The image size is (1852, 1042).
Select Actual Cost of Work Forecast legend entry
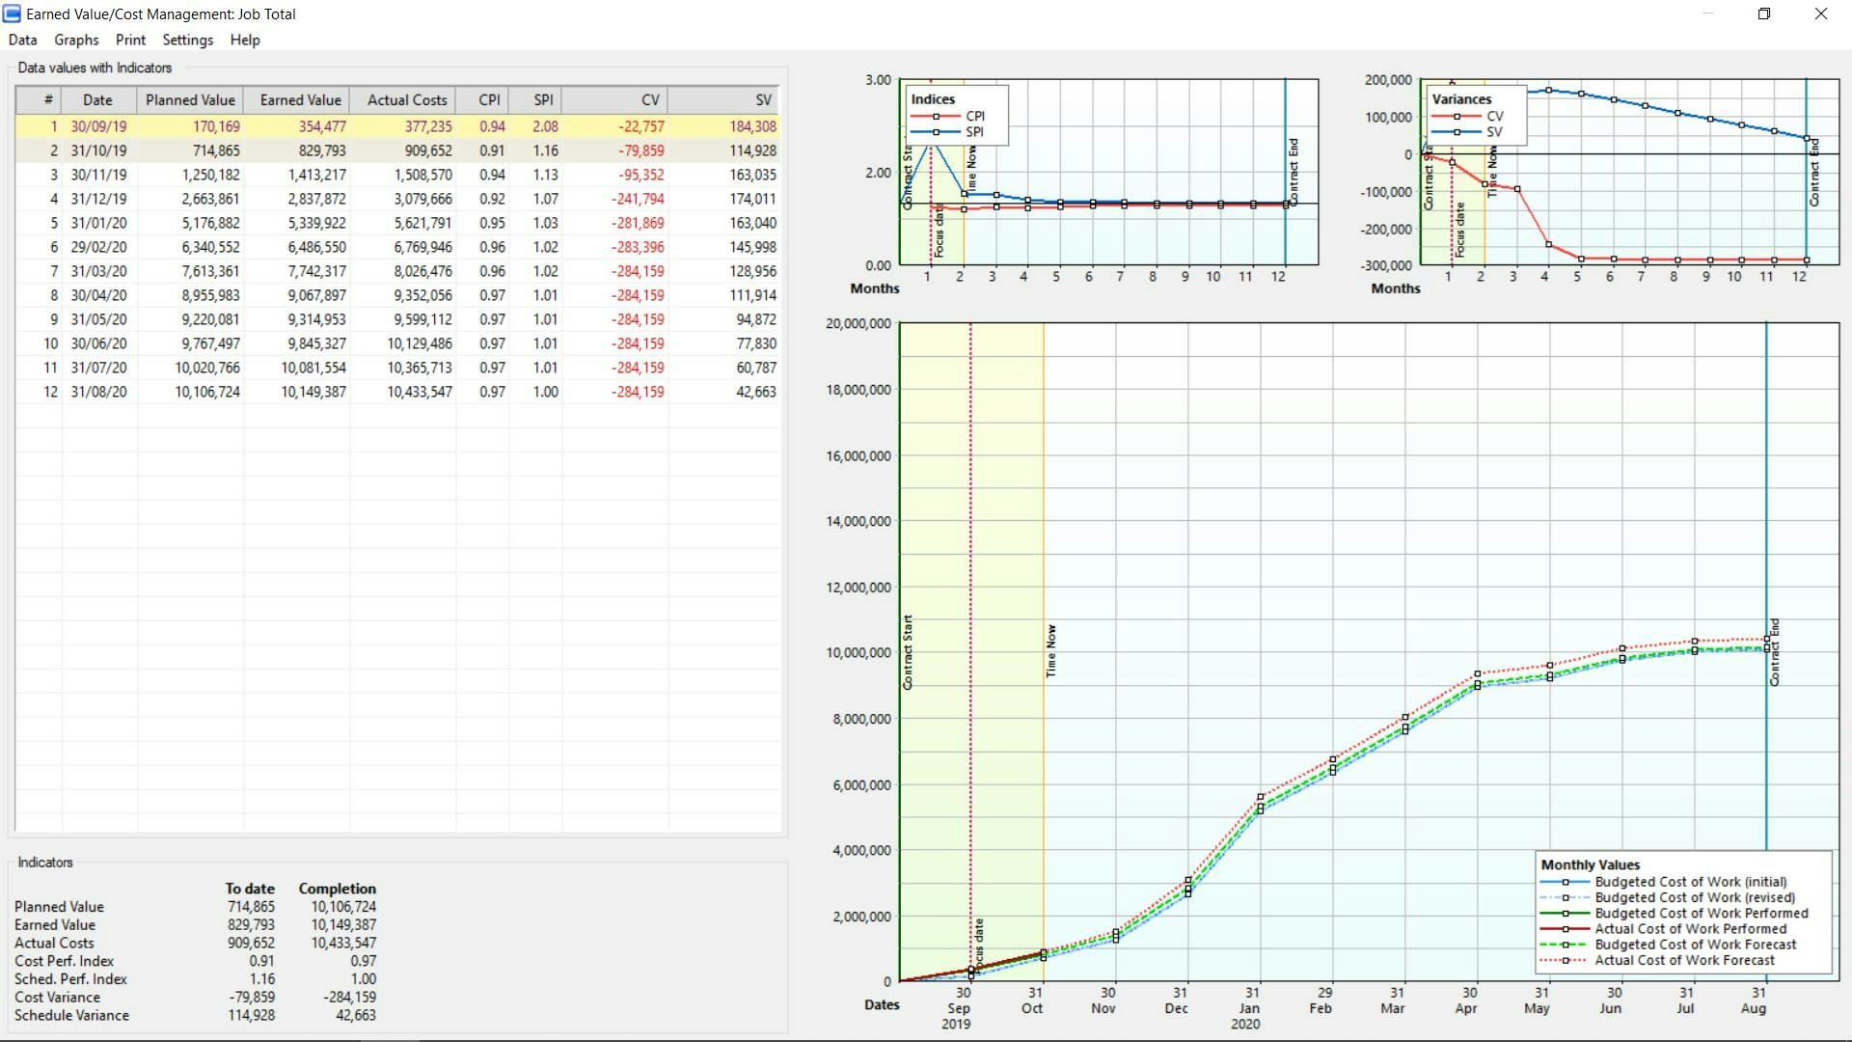[1686, 960]
